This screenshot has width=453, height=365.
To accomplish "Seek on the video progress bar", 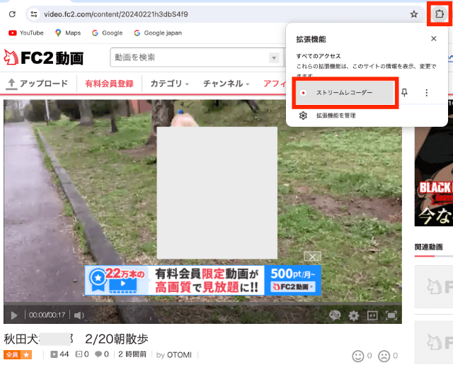I will pos(202,304).
